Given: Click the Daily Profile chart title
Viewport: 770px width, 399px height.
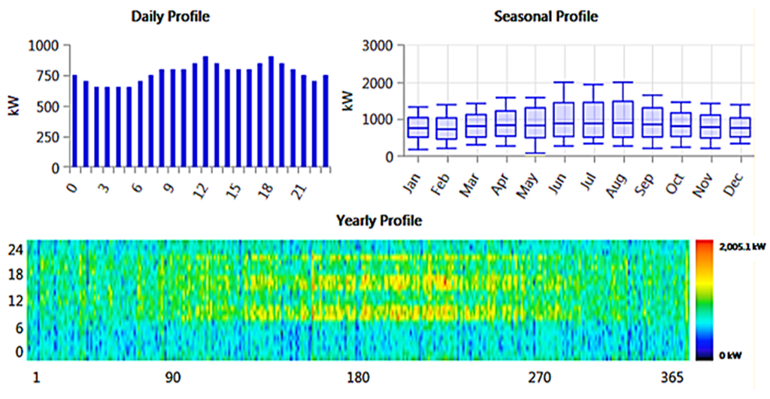Looking at the screenshot, I should point(170,17).
